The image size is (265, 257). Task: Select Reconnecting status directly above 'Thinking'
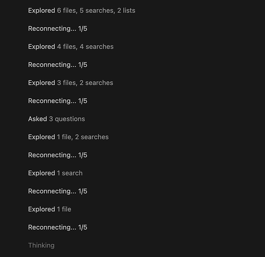[58, 227]
